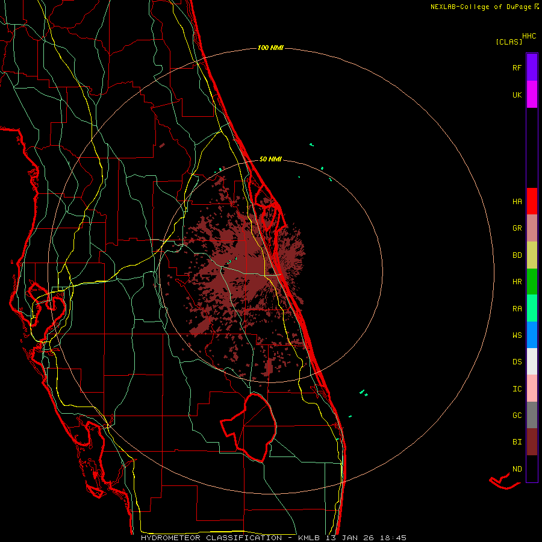Image resolution: width=542 pixels, height=542 pixels.
Task: Click the UK legend label
Action: 517,95
